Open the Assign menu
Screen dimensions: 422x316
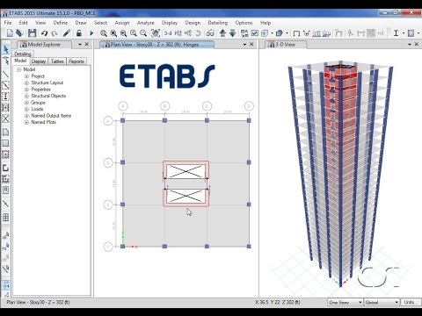click(122, 23)
